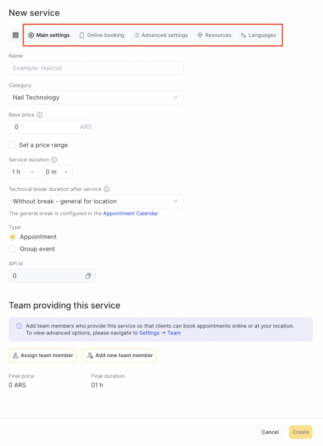Go to the Advanced settings tab
Viewport: 323px width, 446px height.
click(x=161, y=35)
